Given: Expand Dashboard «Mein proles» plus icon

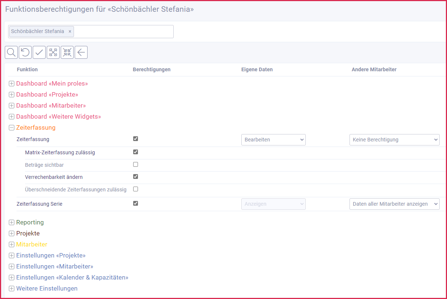Looking at the screenshot, I should click(x=11, y=84).
